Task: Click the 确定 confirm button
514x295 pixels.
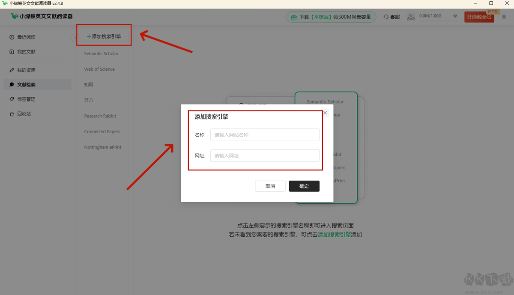Action: click(304, 186)
